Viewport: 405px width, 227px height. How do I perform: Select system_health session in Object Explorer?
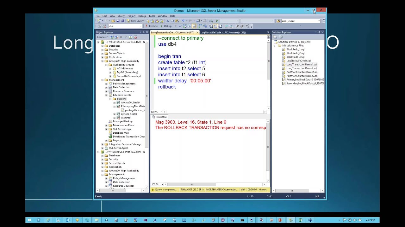129,114
